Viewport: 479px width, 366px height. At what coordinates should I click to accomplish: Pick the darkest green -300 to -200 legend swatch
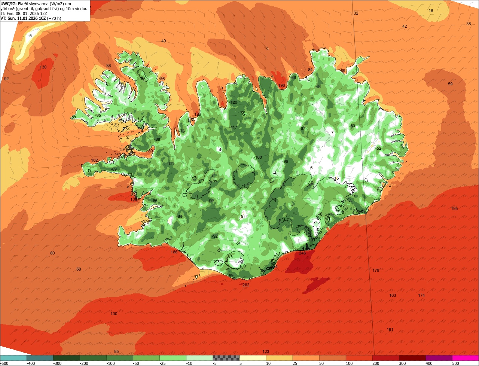click(x=67, y=357)
